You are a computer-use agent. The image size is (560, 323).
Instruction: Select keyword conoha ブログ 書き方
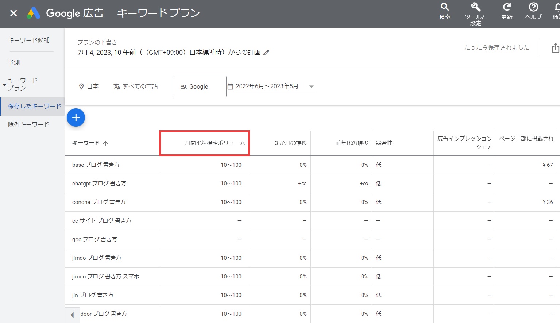coord(99,202)
